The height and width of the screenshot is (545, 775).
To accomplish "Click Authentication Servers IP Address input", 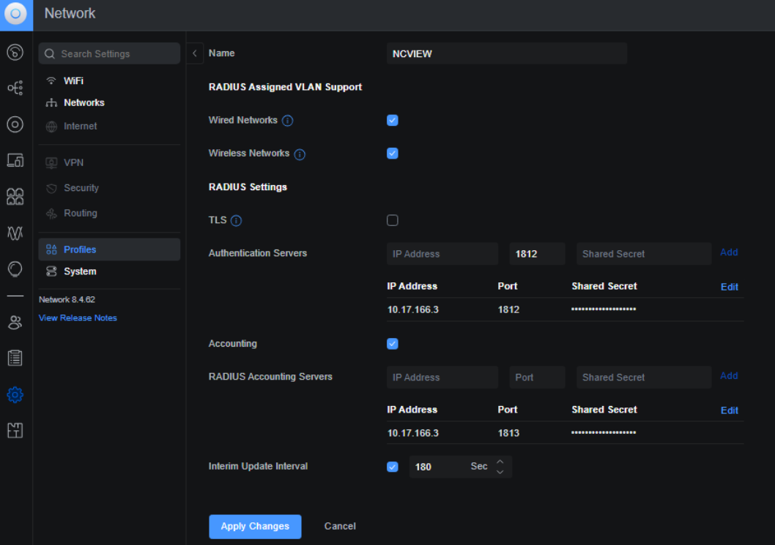I will 442,254.
